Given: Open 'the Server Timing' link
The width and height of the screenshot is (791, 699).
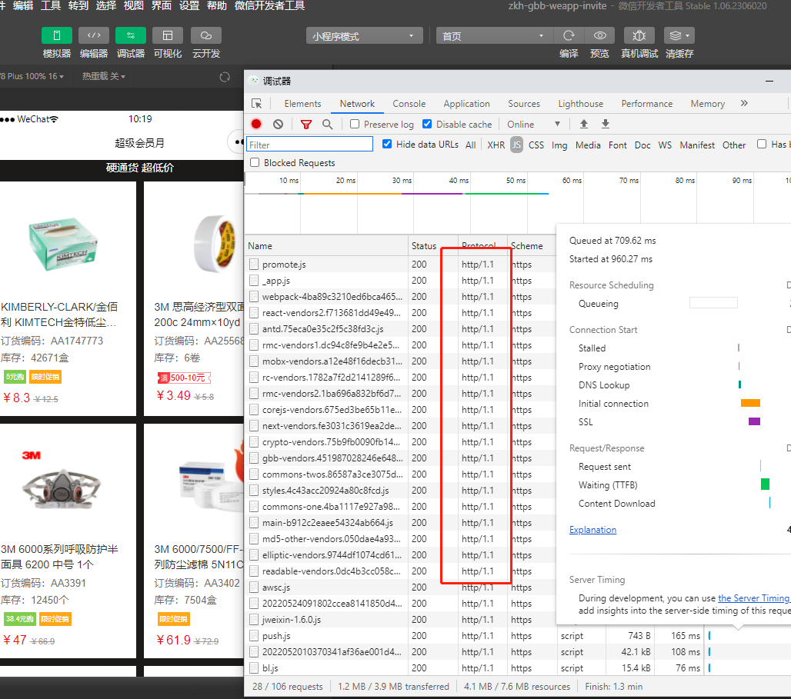Looking at the screenshot, I should [x=753, y=597].
